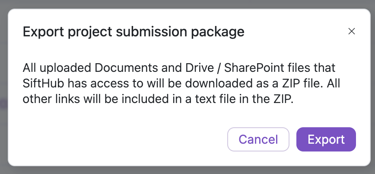Click the purple Export button
Screen dimensions: 375x174
pos(326,139)
